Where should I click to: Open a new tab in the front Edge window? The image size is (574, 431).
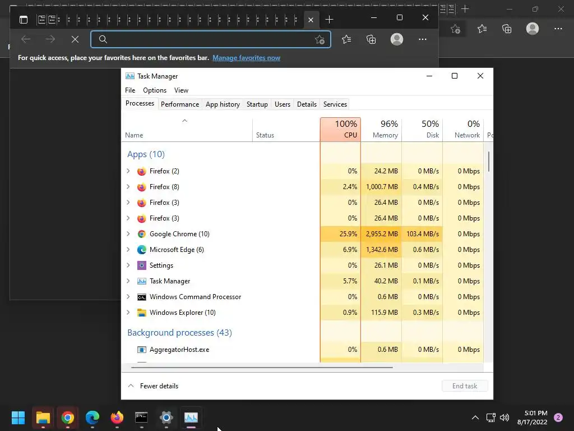[329, 20]
